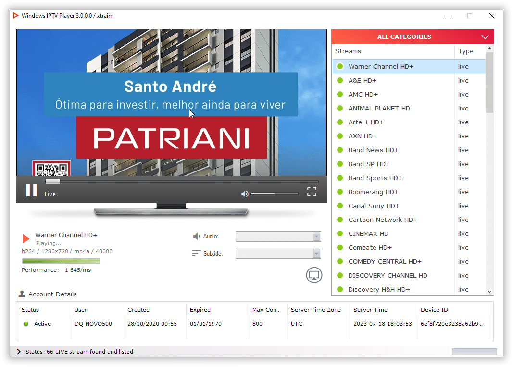
Task: Click scrollbar down arrow in streams list
Action: (x=490, y=292)
